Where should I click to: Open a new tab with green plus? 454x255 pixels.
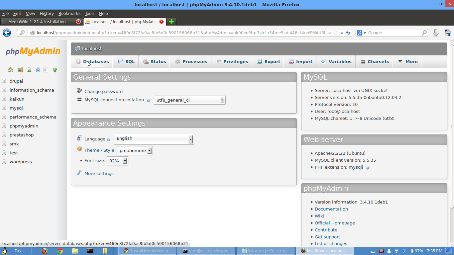point(171,22)
